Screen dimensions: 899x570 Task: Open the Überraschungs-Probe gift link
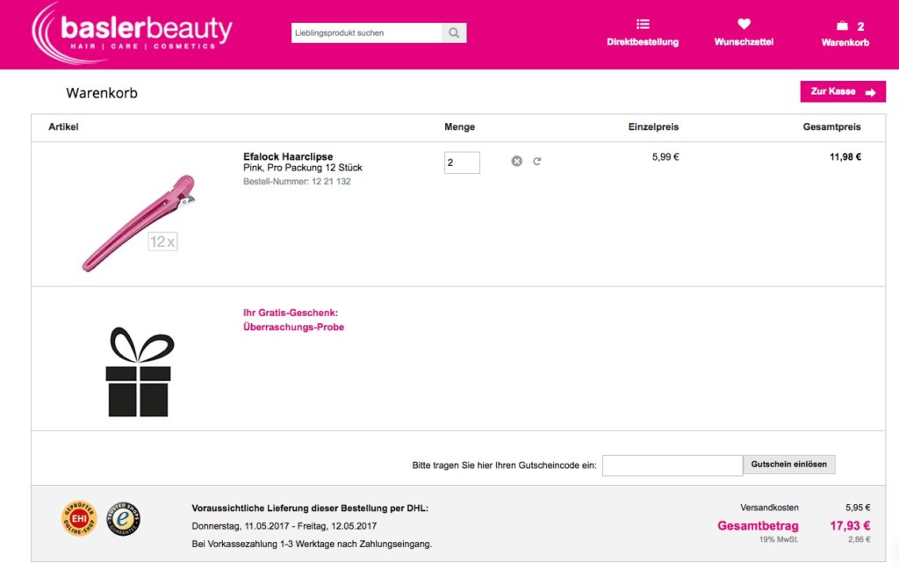pyautogui.click(x=293, y=327)
